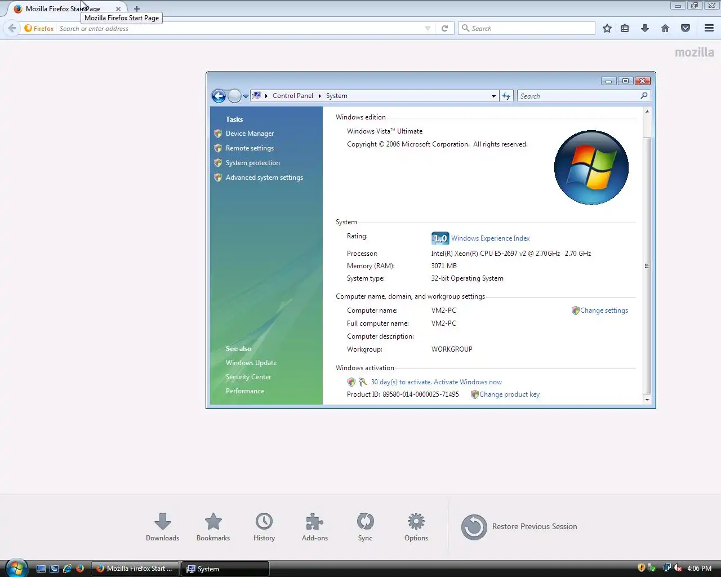Click Show Desktop quick launch icon
Viewport: 721px width, 577px height.
pos(41,569)
